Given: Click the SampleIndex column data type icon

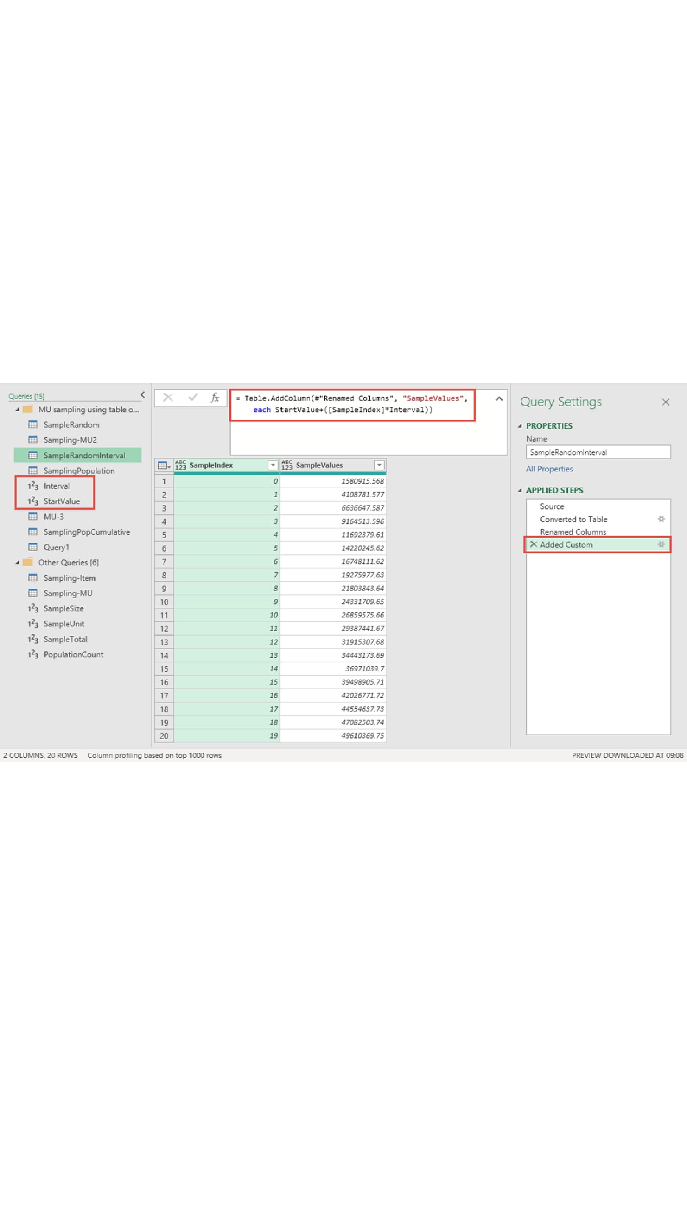Looking at the screenshot, I should click(181, 465).
